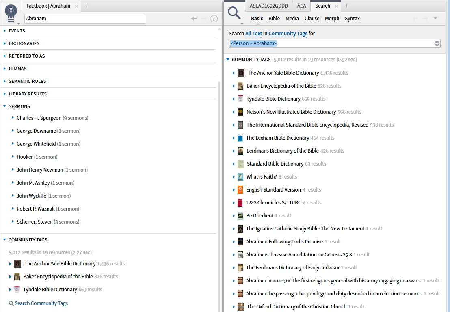Click the Person ~ Abraham search query box
Screen dimensions: 450x312
pyautogui.click(x=335, y=43)
